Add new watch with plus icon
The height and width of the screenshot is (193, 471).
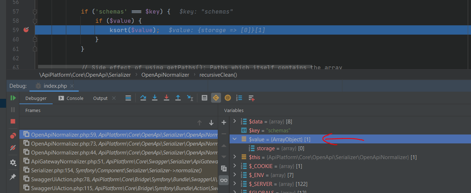click(224, 122)
